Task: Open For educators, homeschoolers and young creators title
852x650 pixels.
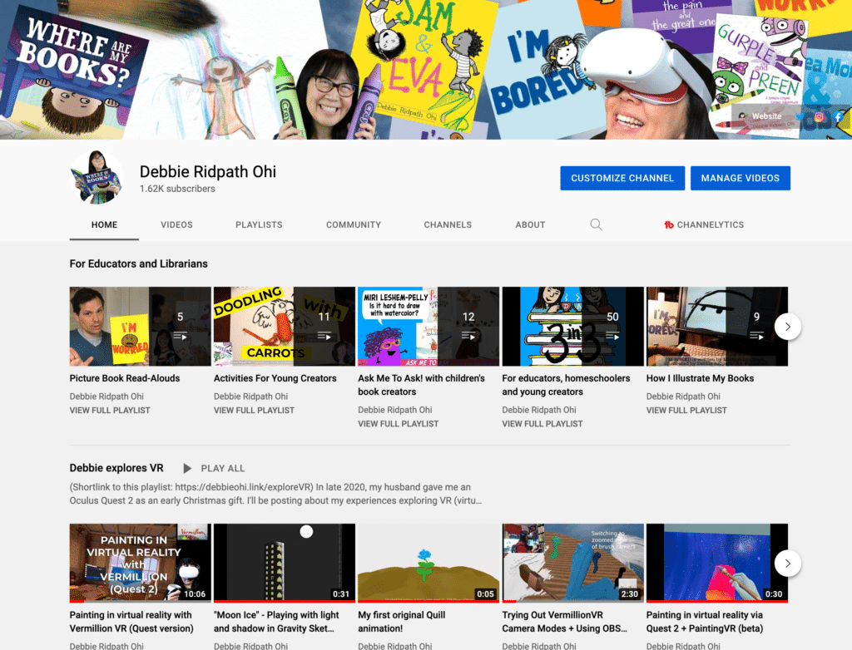Action: pos(566,385)
